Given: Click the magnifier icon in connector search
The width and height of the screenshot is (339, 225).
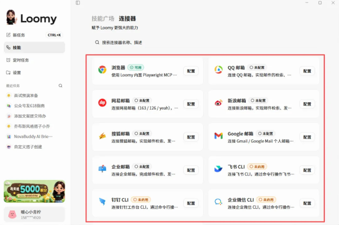Looking at the screenshot, I should click(97, 43).
